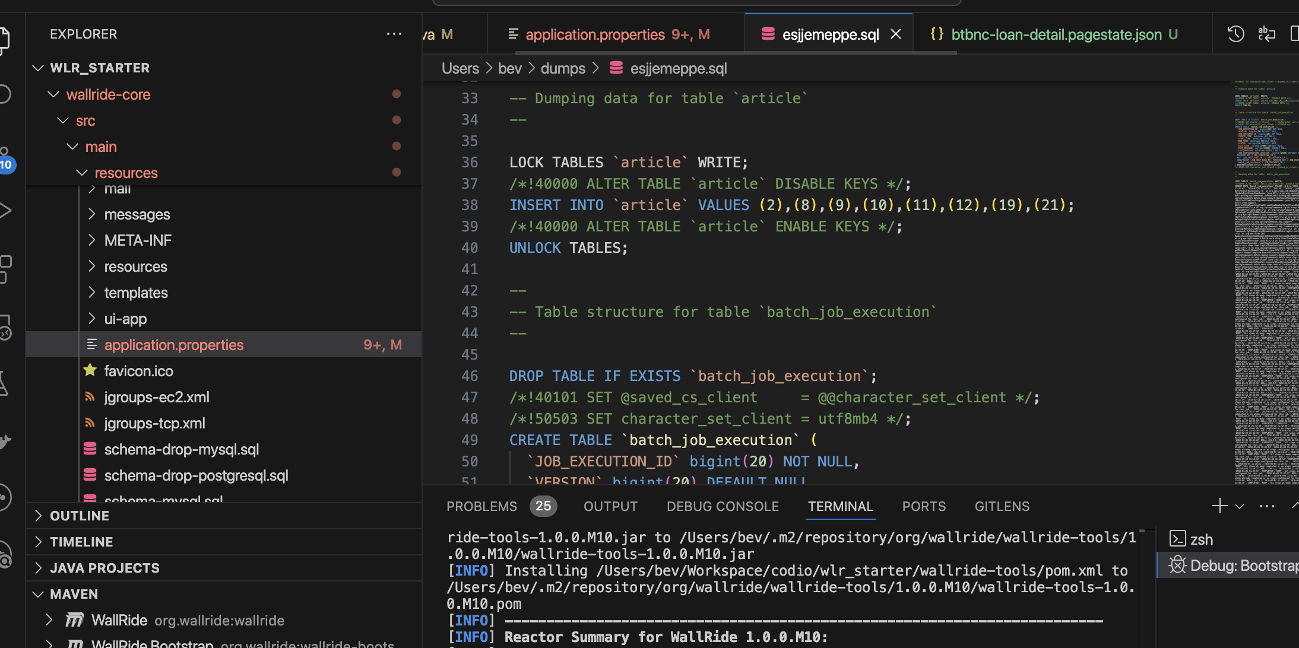The width and height of the screenshot is (1299, 648).
Task: Expand the META-INF folder
Action: [92, 240]
